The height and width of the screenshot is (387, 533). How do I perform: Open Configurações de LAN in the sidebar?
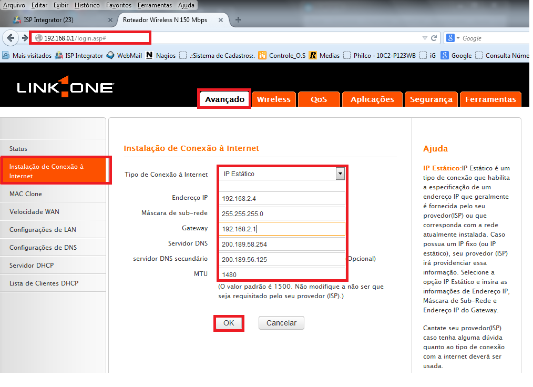53,230
